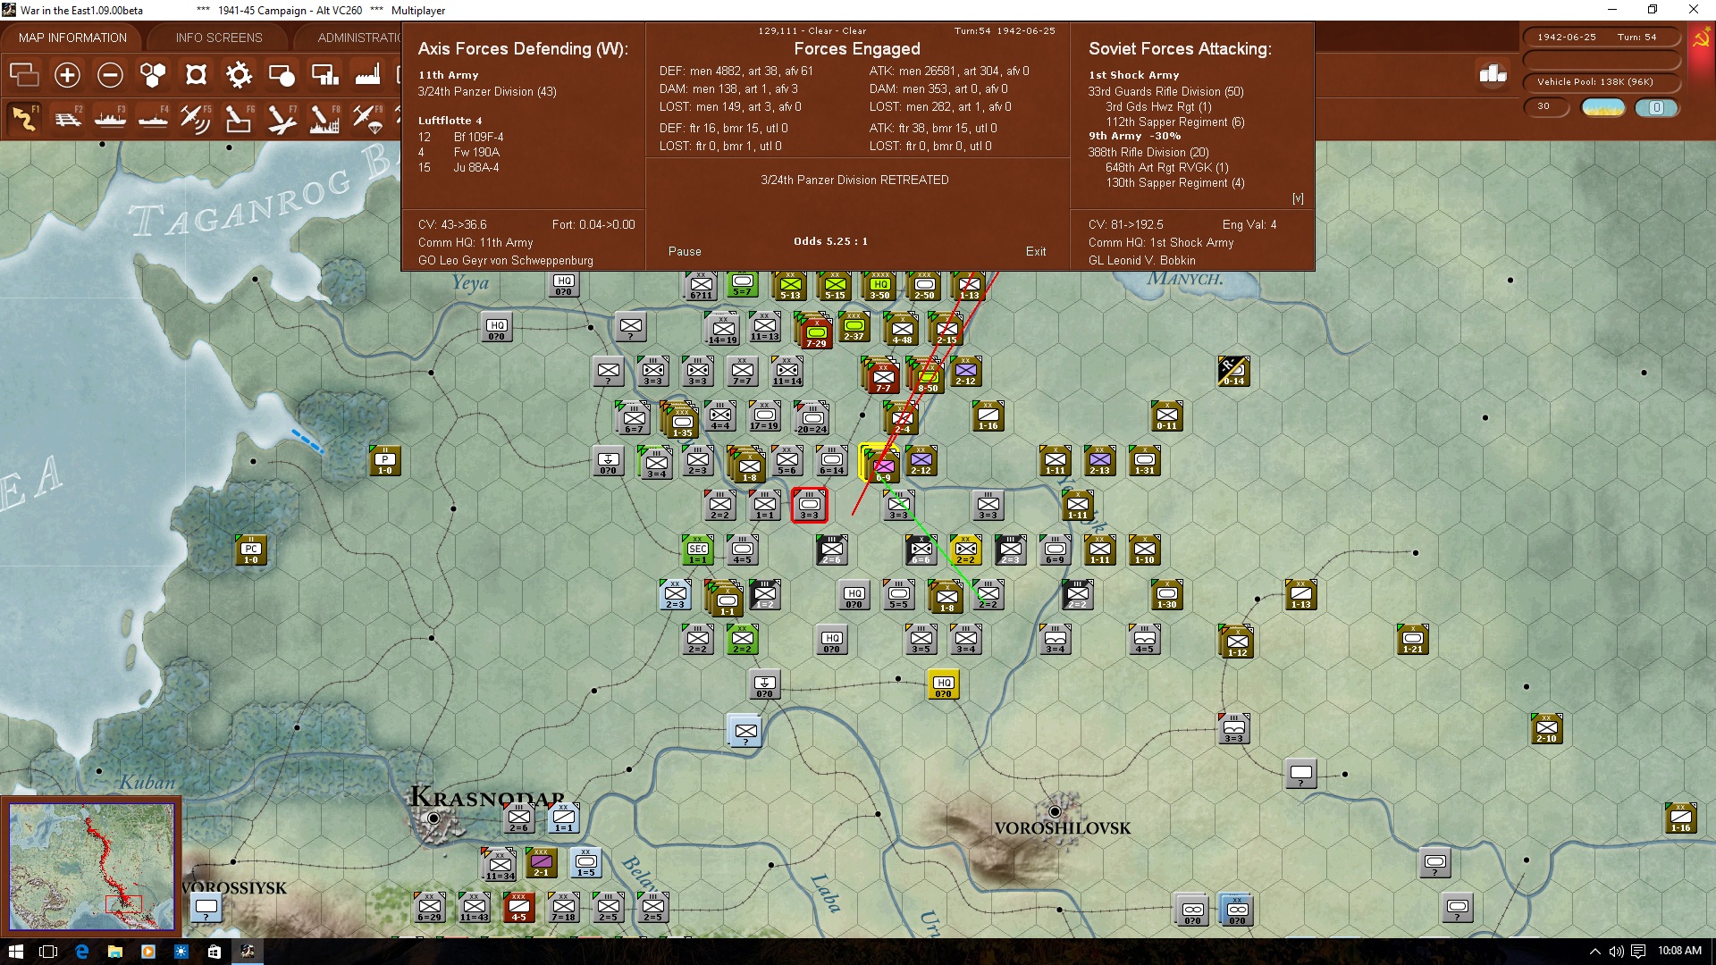Screen dimensions: 1716x965
Task: Select the yellow HQ counter near Voroshilovsk road
Action: [x=944, y=684]
